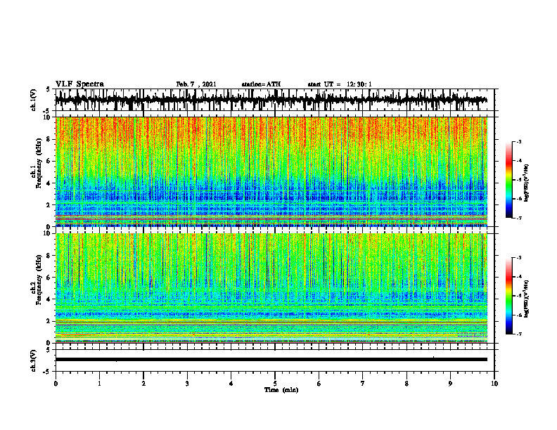Viewport: 557px width, 430px height.
Task: Click the -3 label on ch.1 color bar
Action: 519,141
